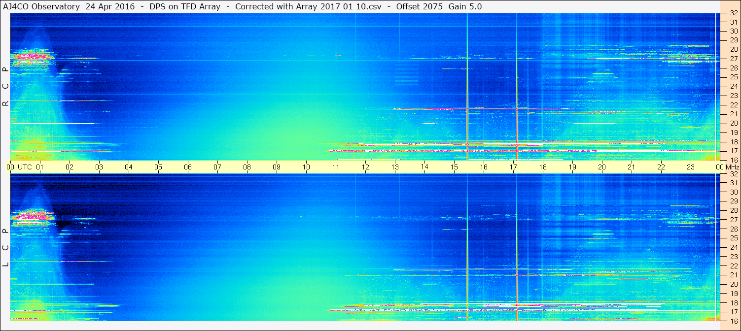Click the 17 MHz tick of the RCP panel

pos(733,151)
